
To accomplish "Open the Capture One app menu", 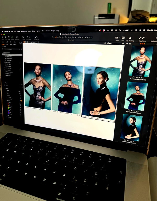I will pyautogui.click(x=7, y=31).
